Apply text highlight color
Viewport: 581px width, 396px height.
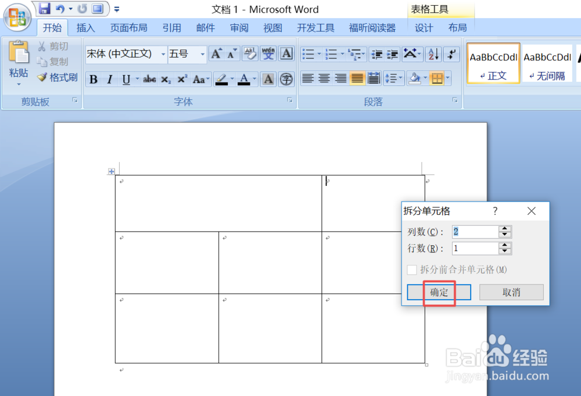pos(221,79)
